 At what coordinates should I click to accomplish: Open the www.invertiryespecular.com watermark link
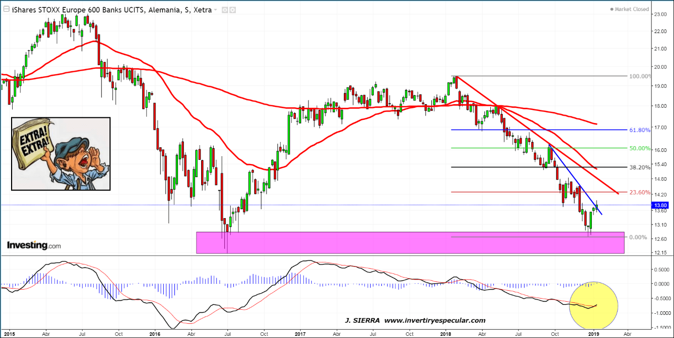coord(434,320)
